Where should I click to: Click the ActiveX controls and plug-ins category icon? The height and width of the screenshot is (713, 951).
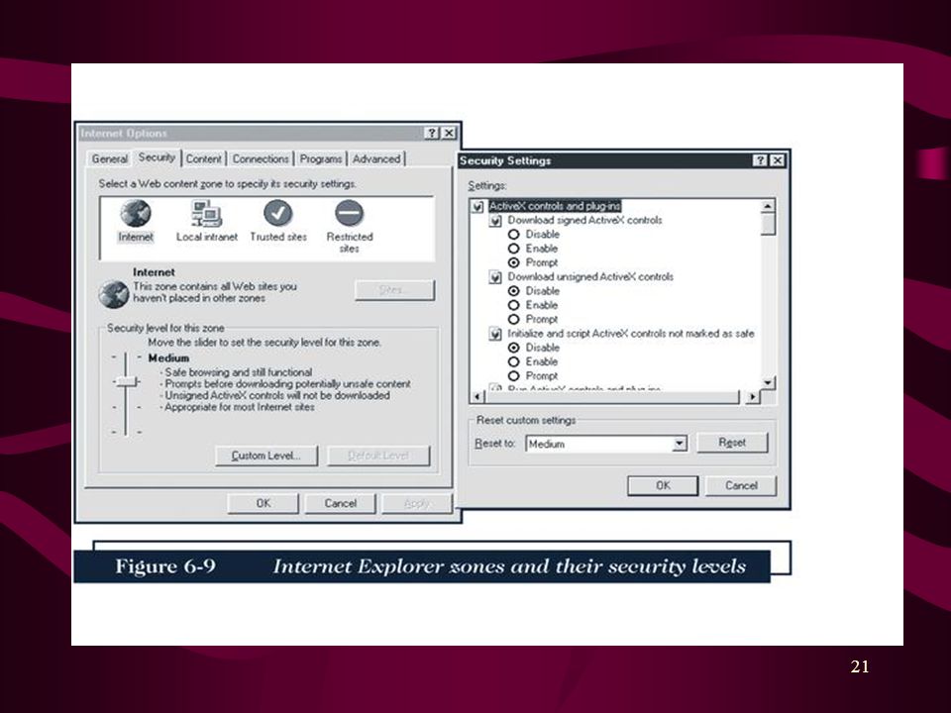[x=477, y=207]
